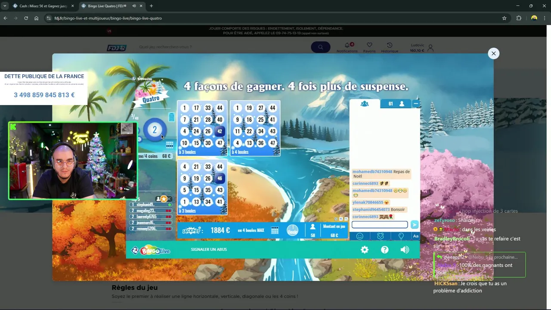The height and width of the screenshot is (310, 551).
Task: Go to the browser home page
Action: coord(36,18)
